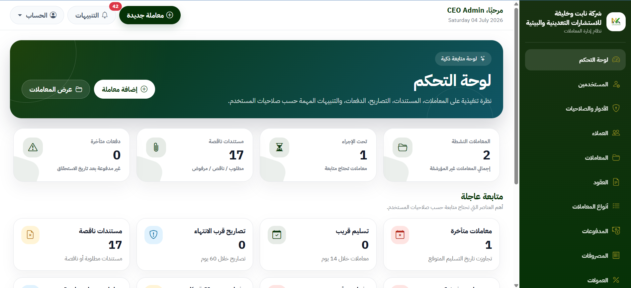
Task: Click the لوحة متابعة ذكية pill
Action: (463, 59)
